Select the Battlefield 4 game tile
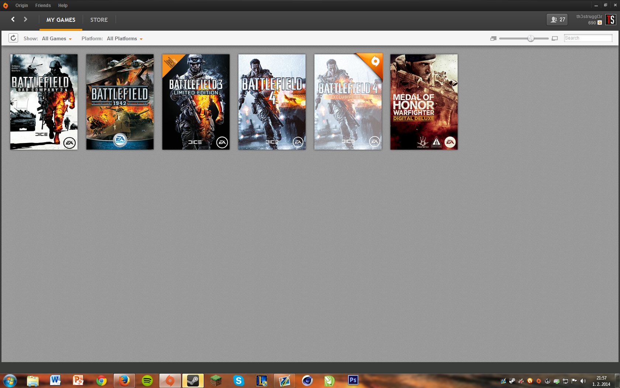620x388 pixels. tap(272, 102)
